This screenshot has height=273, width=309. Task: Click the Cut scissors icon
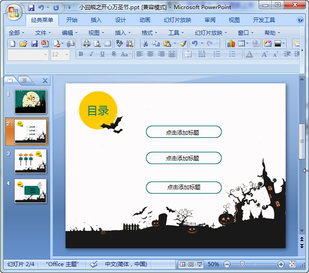(145, 44)
